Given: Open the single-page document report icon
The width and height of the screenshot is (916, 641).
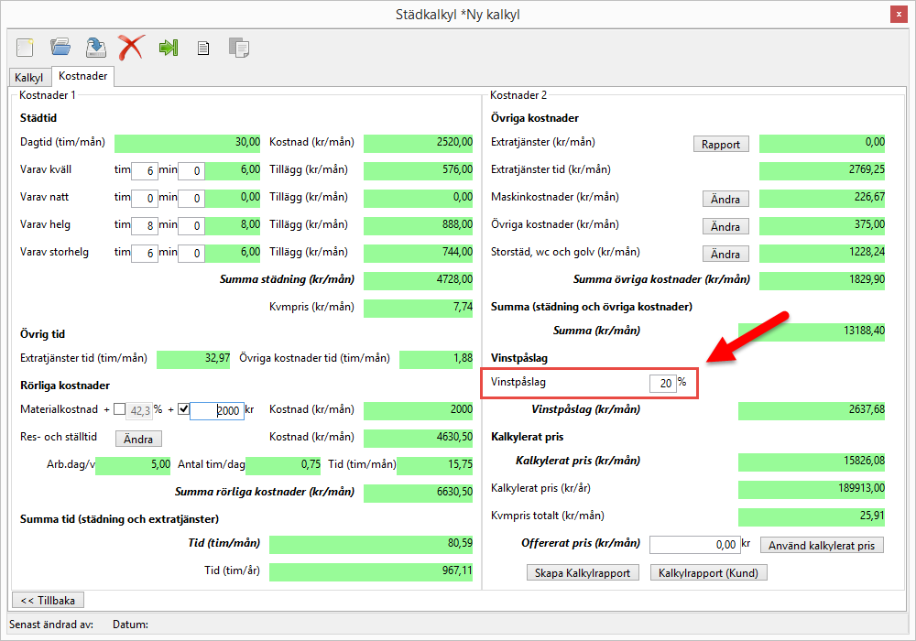Looking at the screenshot, I should (203, 49).
